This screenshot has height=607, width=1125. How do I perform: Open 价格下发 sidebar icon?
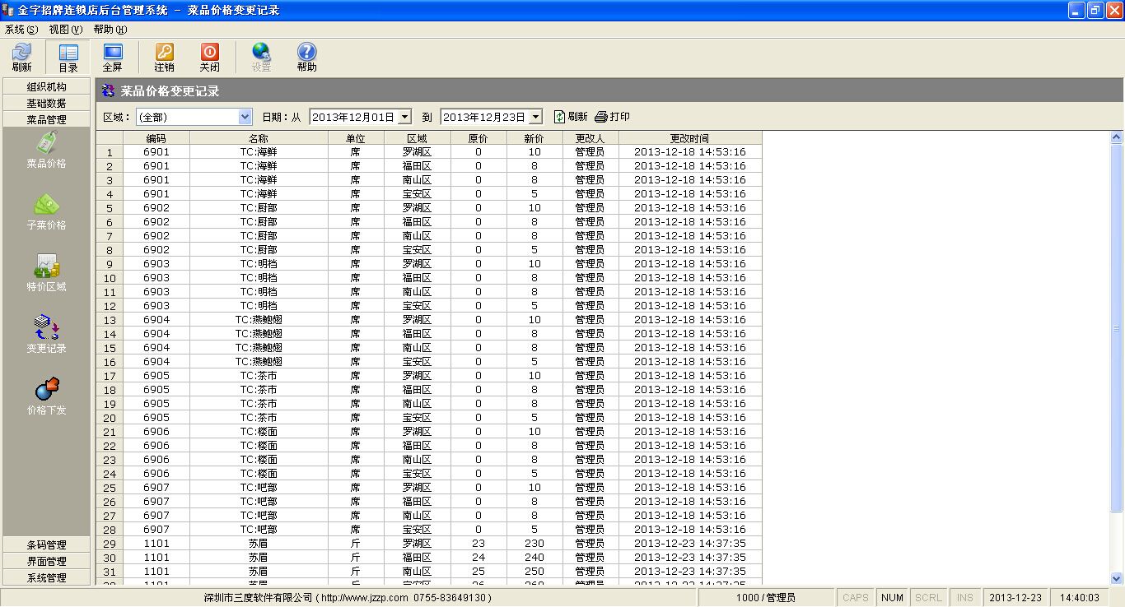[46, 396]
